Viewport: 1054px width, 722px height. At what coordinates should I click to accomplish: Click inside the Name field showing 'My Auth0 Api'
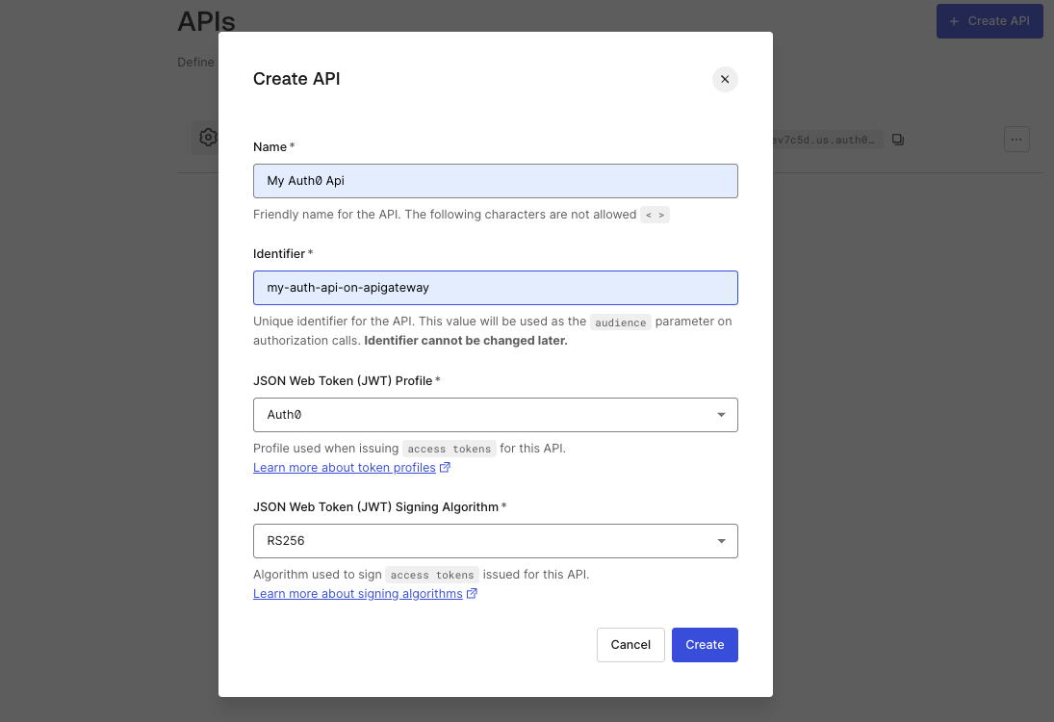[495, 180]
